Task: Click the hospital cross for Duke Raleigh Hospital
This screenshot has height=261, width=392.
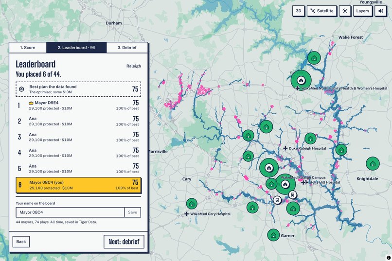Action: coord(285,148)
